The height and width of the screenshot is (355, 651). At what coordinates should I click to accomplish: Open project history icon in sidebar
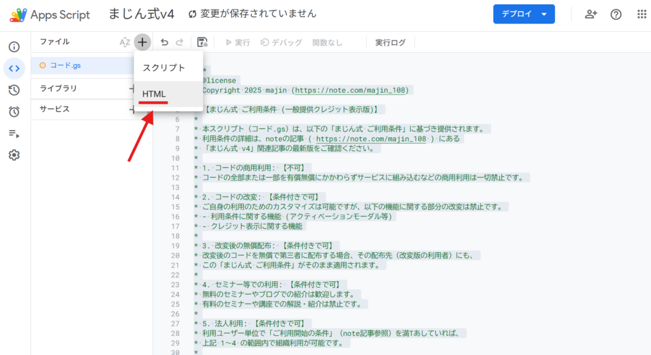(14, 90)
